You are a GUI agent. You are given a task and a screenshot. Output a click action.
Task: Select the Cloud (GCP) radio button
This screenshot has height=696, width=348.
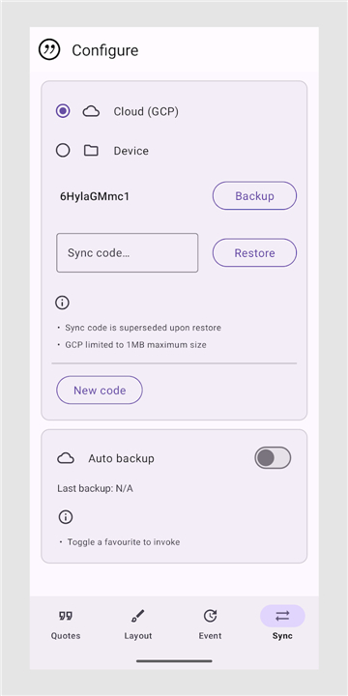point(63,111)
